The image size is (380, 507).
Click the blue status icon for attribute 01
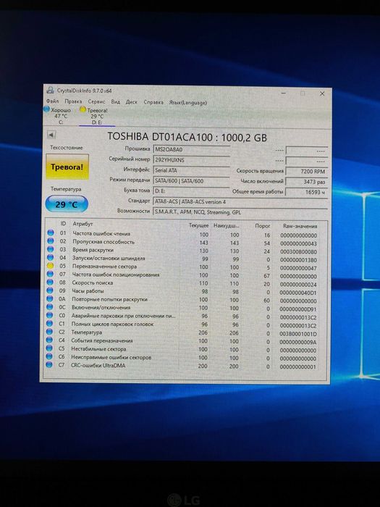[x=51, y=232]
